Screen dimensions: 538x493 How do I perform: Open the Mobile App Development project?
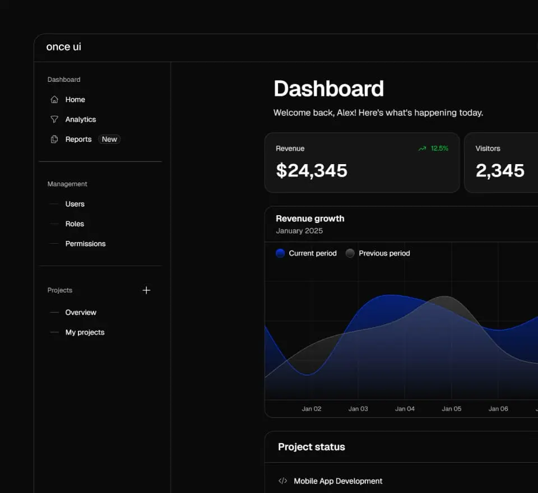[x=338, y=481]
